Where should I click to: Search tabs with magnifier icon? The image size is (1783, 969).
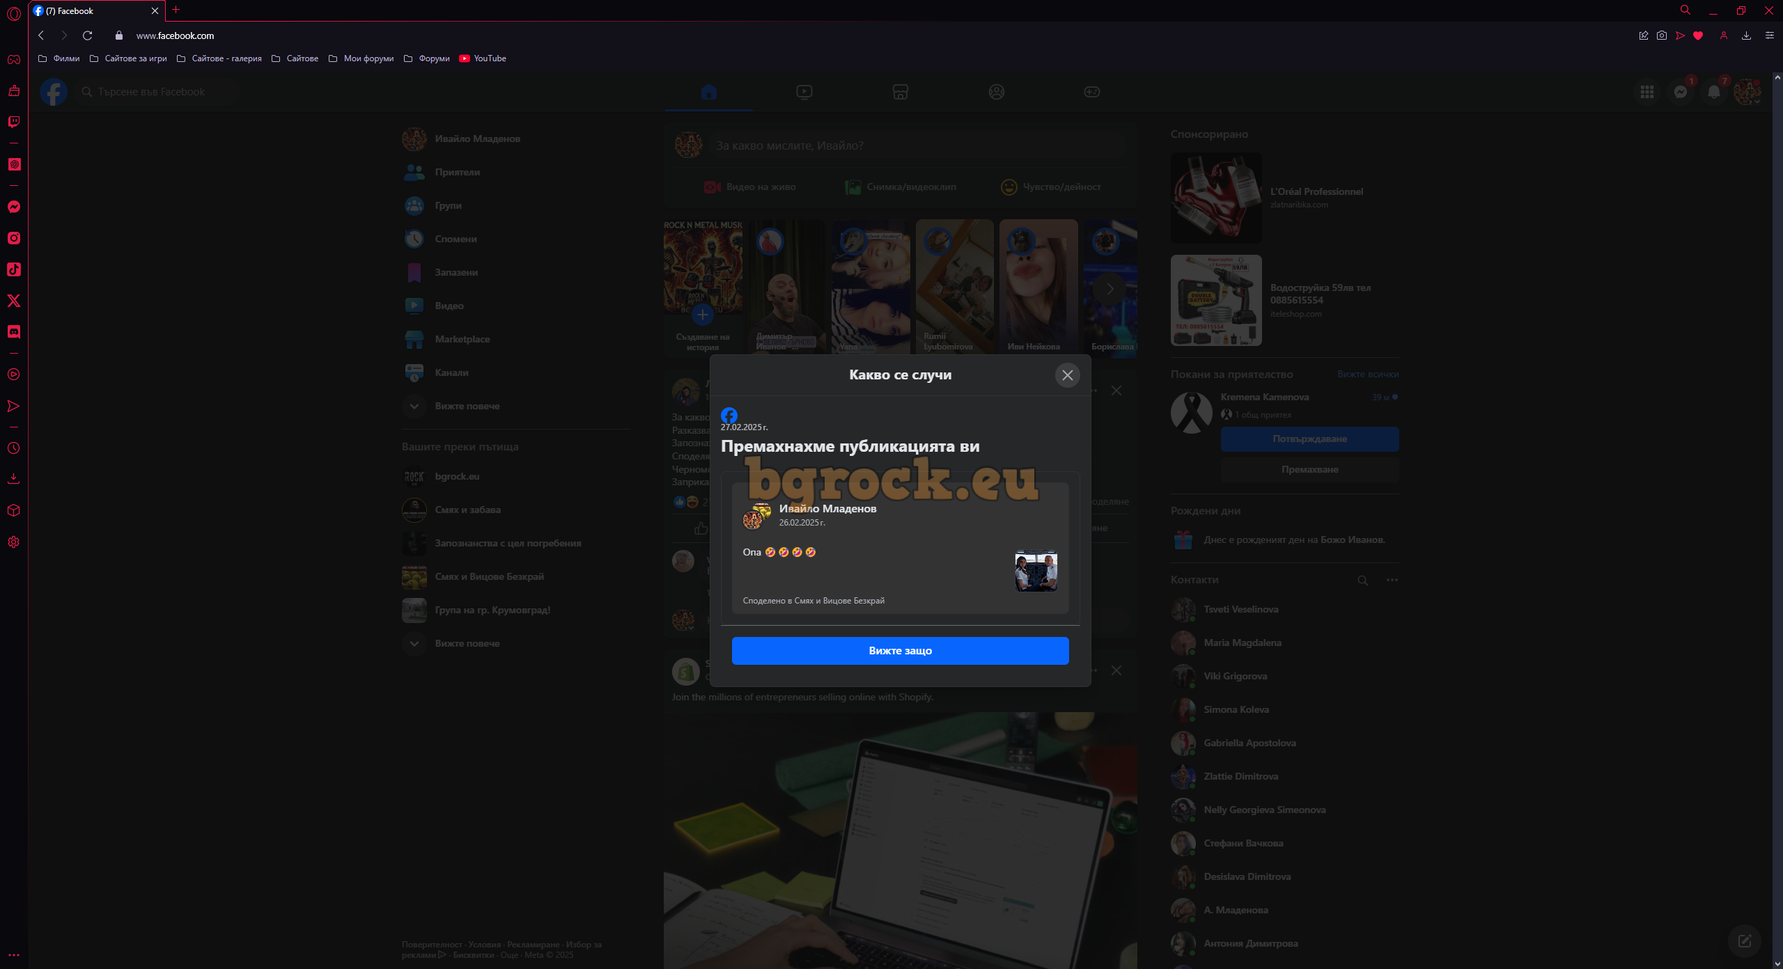1685,10
